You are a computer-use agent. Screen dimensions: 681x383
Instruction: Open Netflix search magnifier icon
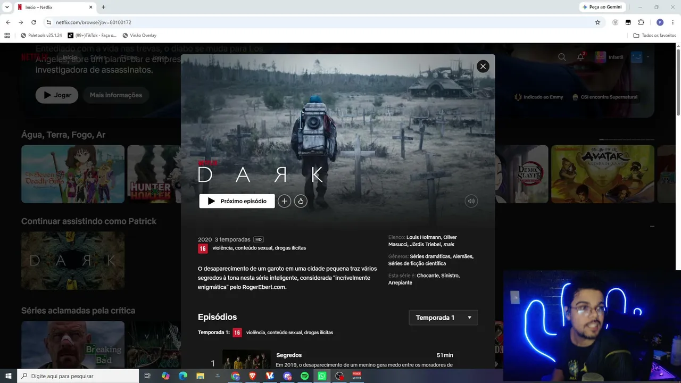pos(562,57)
